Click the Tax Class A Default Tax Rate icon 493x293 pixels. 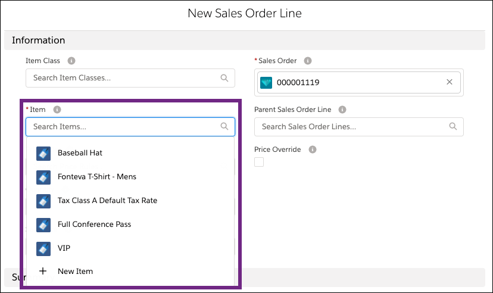coord(43,201)
